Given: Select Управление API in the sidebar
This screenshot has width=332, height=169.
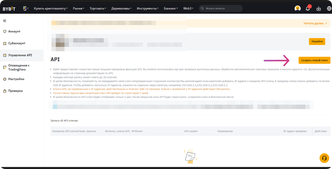Looking at the screenshot, I should [x=22, y=55].
